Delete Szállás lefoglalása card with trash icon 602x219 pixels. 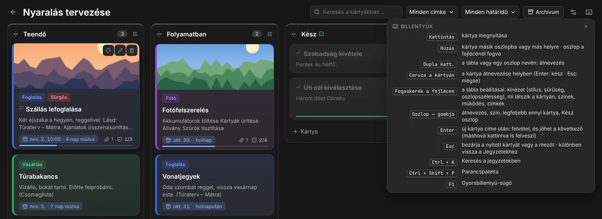132,50
